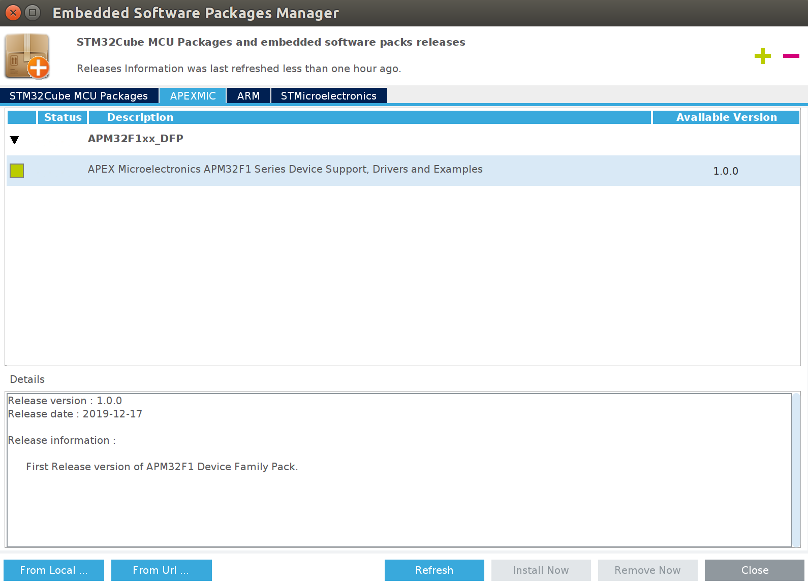Click the magenta minus collapse-all icon

(x=791, y=56)
